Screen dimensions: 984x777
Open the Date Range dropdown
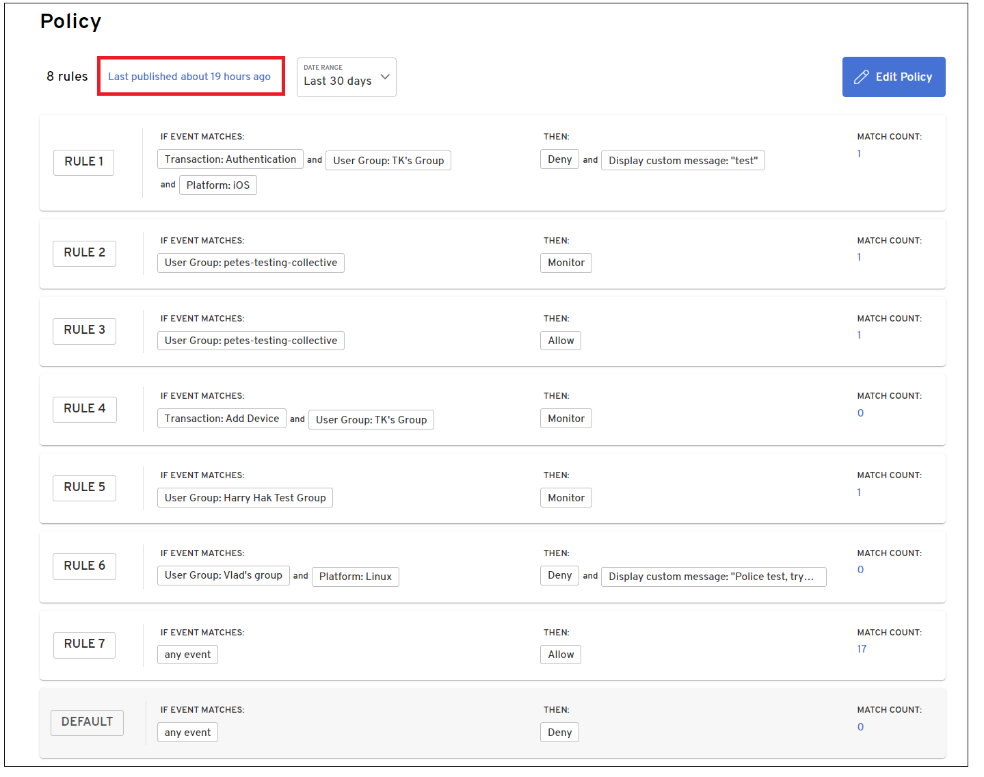[x=346, y=77]
